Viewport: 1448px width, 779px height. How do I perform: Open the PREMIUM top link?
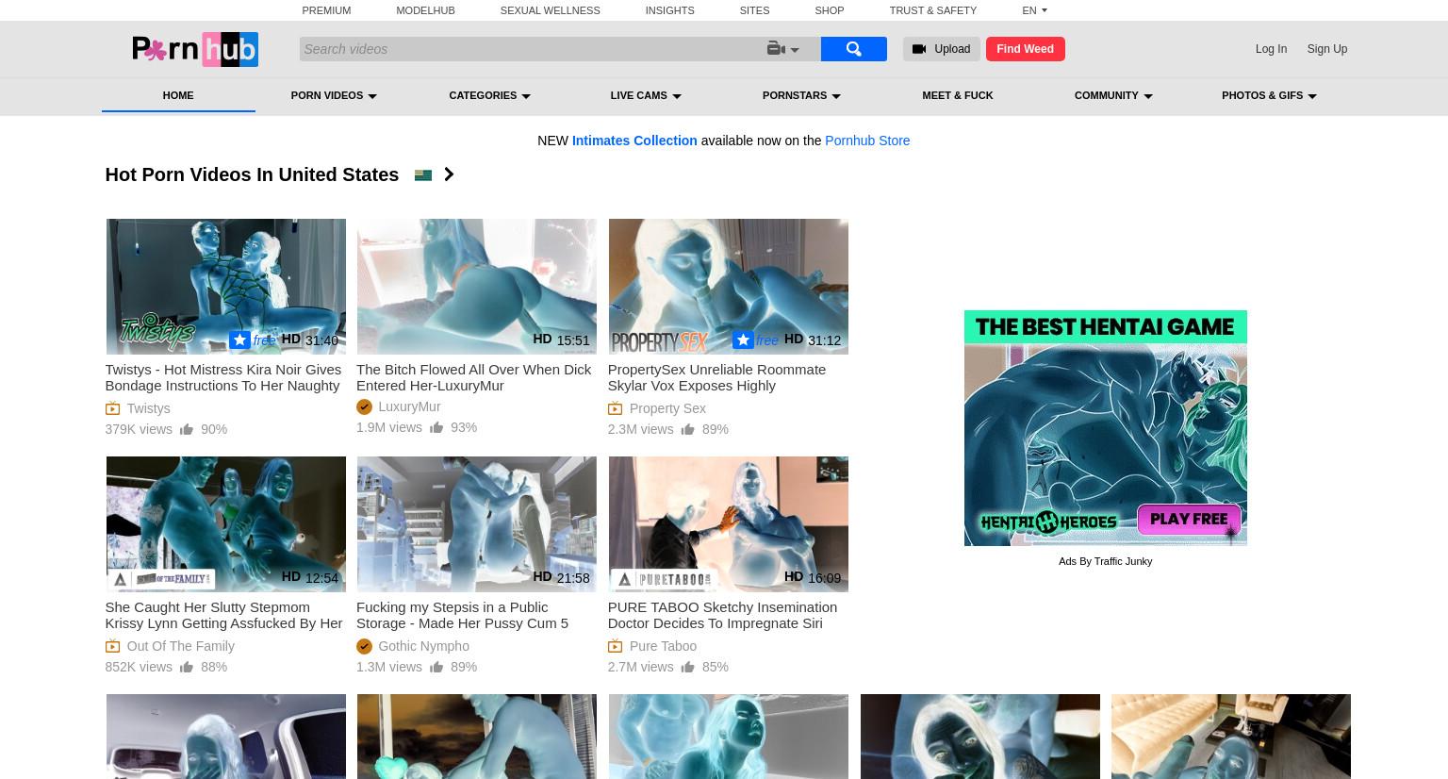tap(326, 10)
